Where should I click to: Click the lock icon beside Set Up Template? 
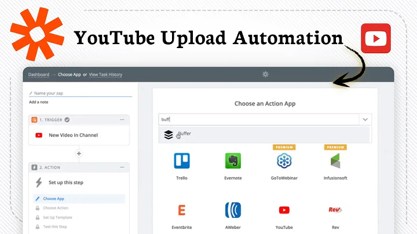38,218
